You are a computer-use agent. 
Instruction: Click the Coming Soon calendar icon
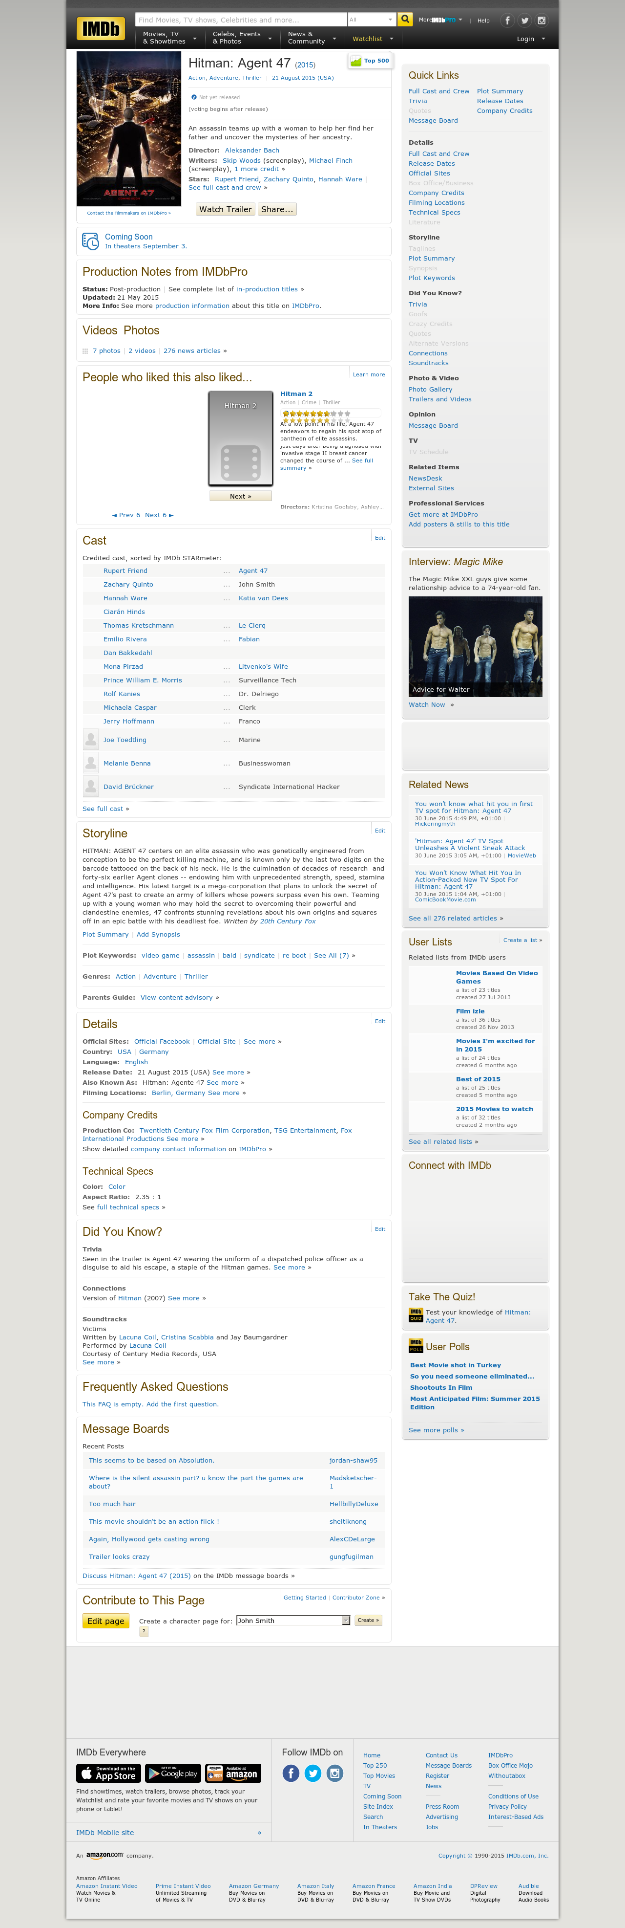90,241
